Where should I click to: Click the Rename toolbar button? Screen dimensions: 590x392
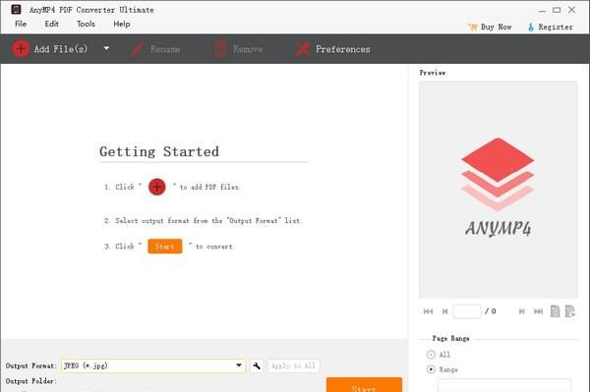(x=155, y=49)
